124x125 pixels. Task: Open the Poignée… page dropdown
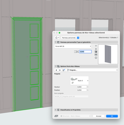[92, 70]
